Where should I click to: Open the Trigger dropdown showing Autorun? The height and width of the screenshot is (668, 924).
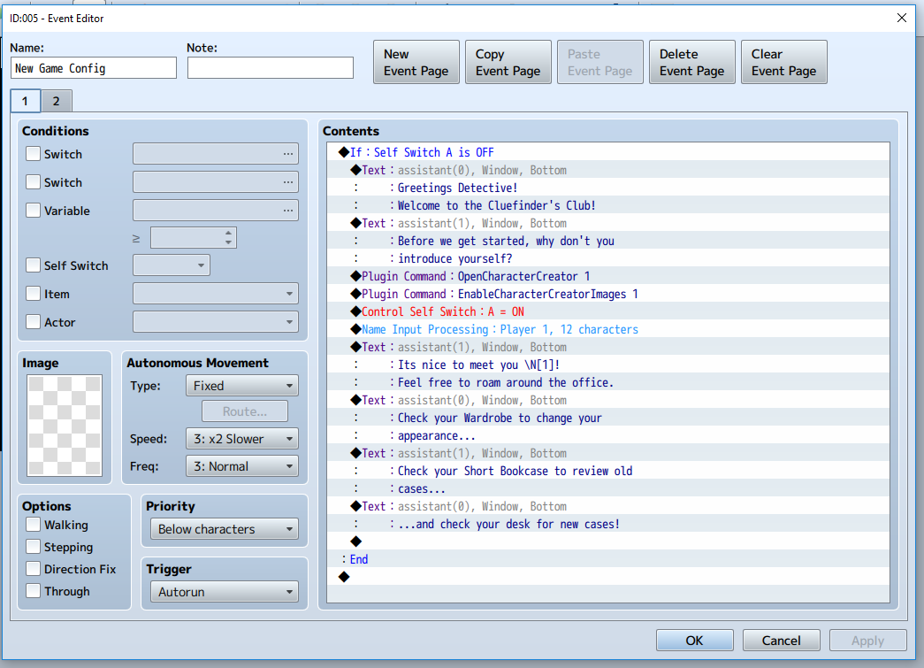pyautogui.click(x=224, y=592)
